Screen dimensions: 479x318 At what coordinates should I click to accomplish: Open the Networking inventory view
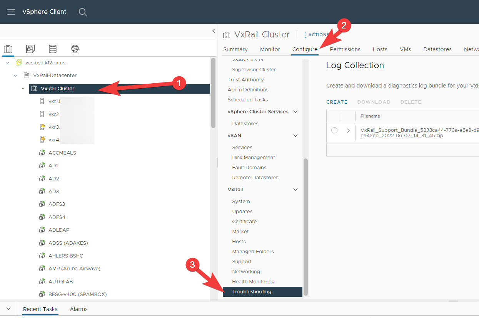click(x=75, y=49)
